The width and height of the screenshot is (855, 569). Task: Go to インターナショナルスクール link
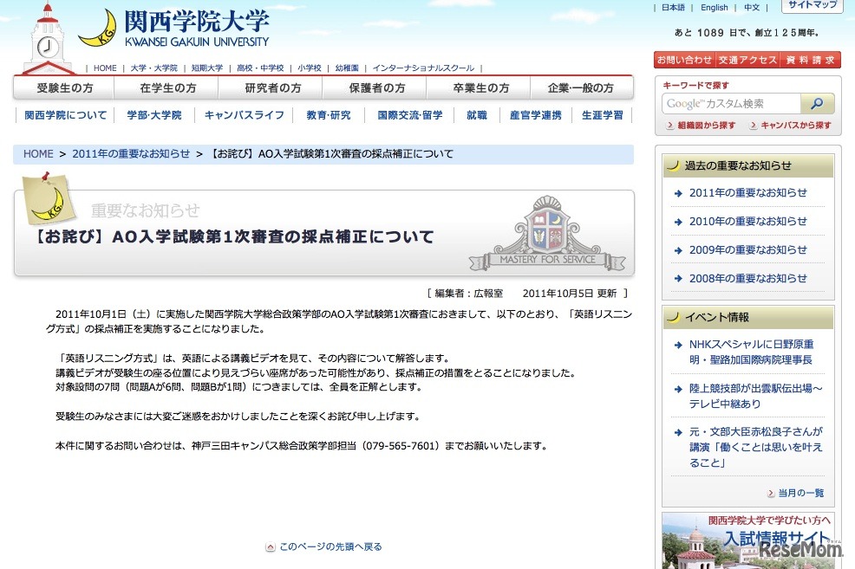423,68
